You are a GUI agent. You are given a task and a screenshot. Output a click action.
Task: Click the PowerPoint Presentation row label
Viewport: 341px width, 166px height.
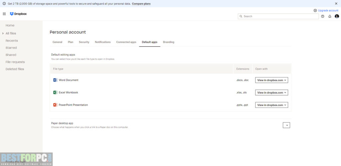[73, 105]
